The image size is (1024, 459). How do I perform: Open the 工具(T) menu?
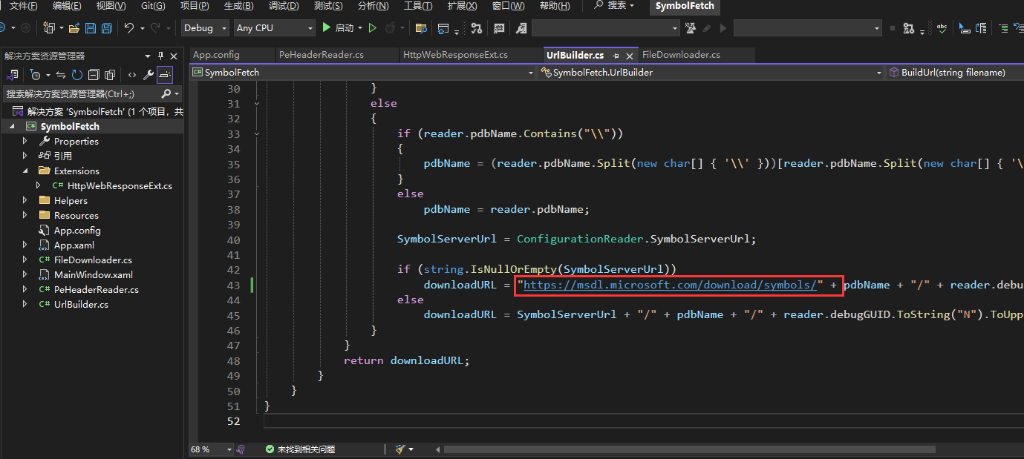pos(418,6)
